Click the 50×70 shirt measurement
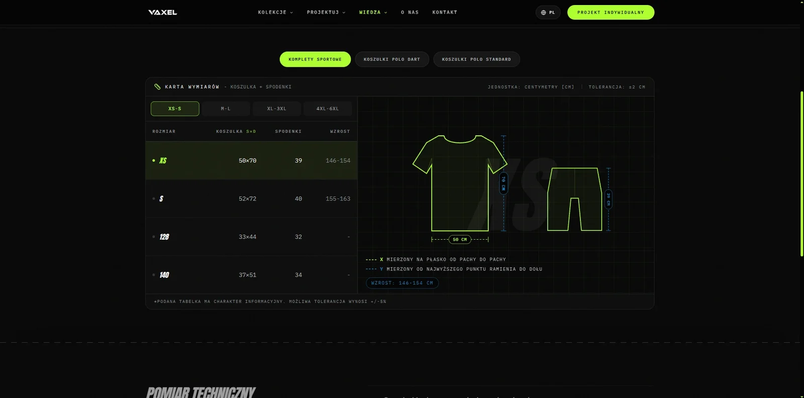 pos(247,161)
